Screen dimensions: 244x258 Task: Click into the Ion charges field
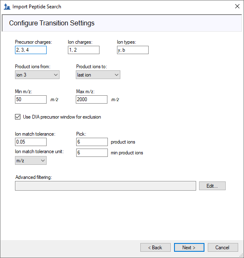click(84, 50)
